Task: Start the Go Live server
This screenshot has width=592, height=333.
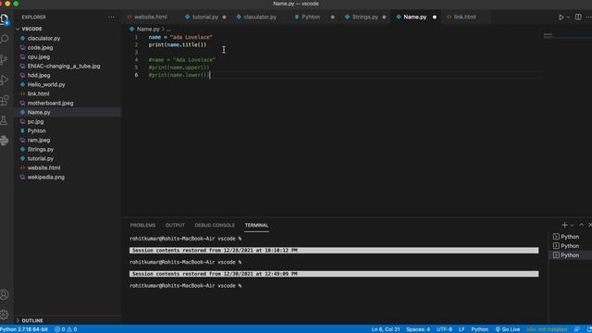Action: [x=508, y=329]
